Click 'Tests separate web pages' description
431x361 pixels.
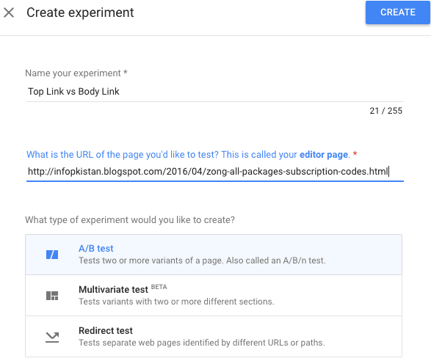pyautogui.click(x=202, y=343)
